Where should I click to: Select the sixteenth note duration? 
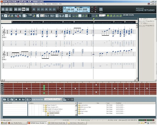pos(86,16)
